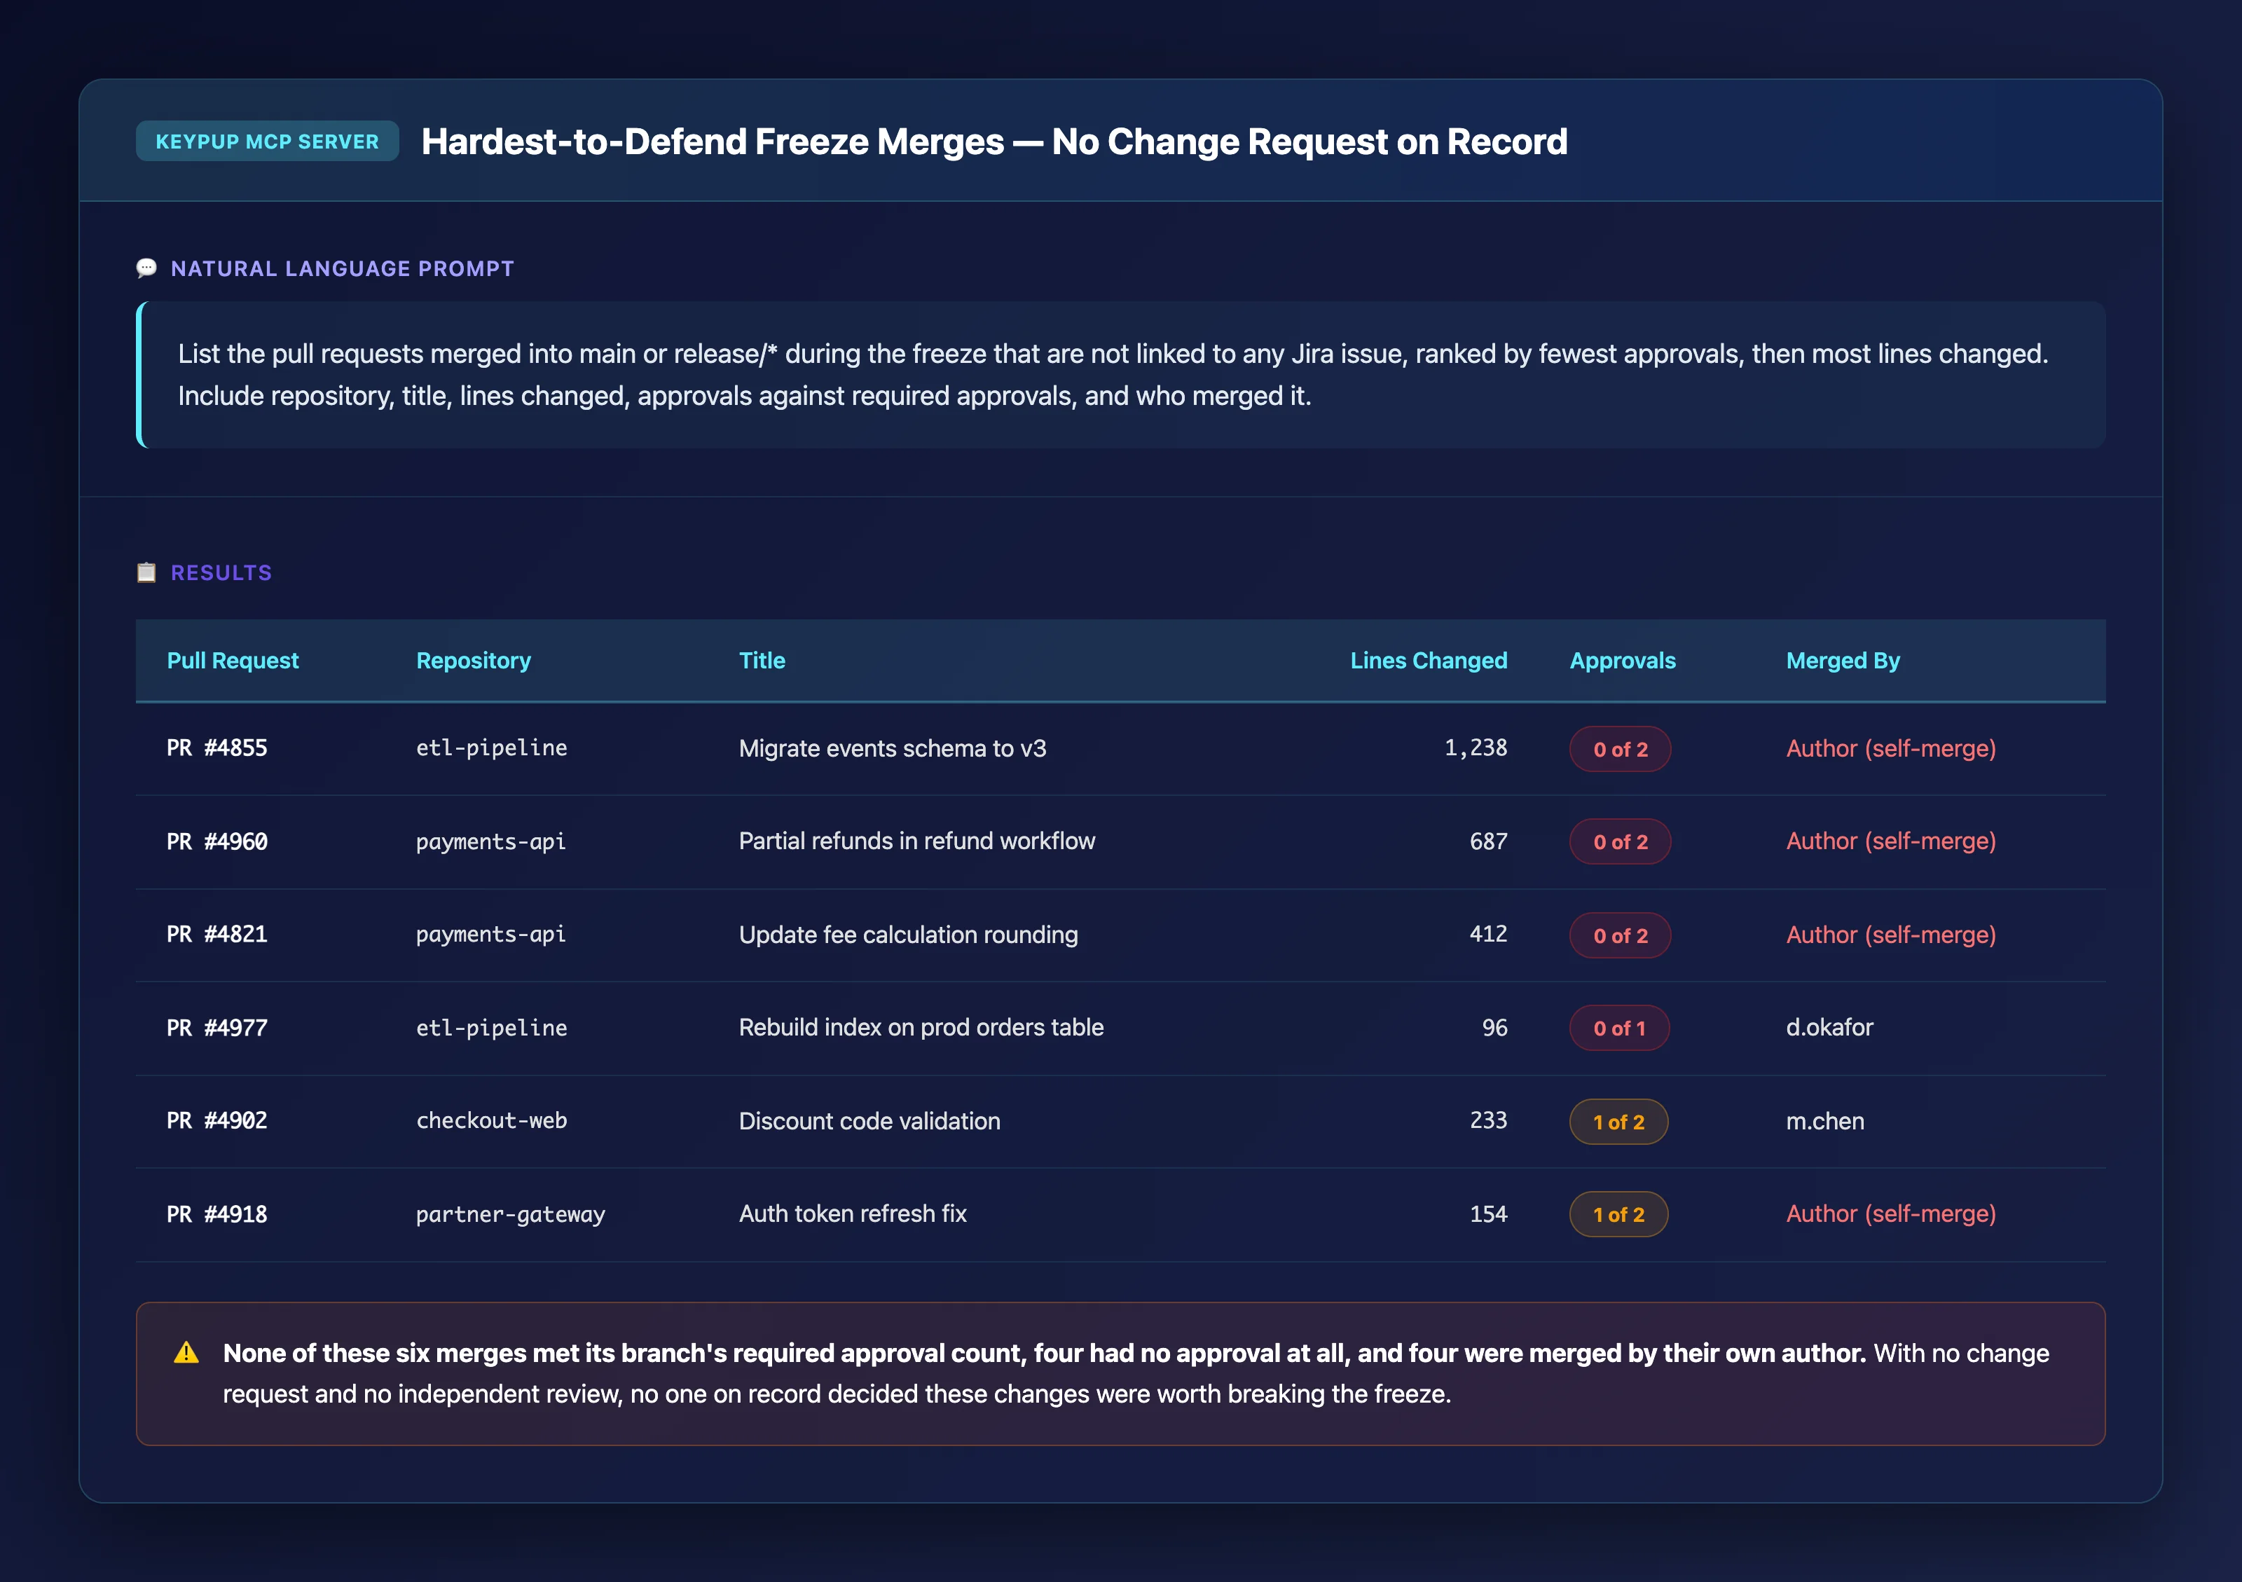The height and width of the screenshot is (1582, 2242).
Task: Click the 0 of 2 badge for PR #4960
Action: click(x=1620, y=841)
